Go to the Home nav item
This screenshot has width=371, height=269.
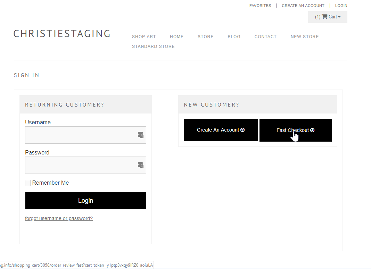point(176,37)
